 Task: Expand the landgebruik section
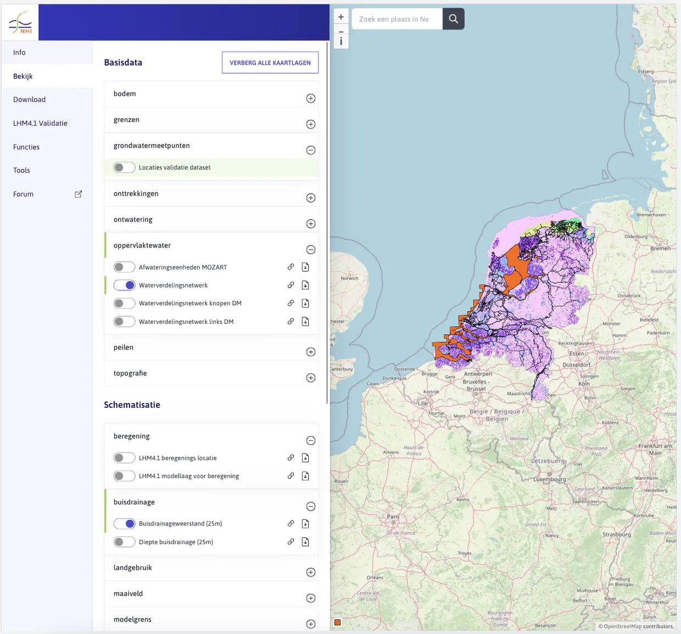(x=310, y=573)
